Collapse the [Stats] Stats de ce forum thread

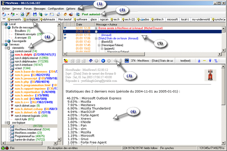[96, 38]
